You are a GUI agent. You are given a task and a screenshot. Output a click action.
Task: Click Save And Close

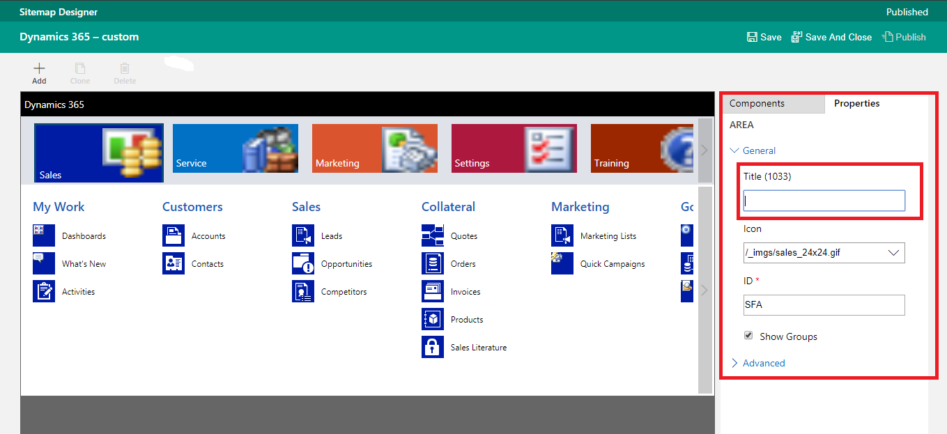click(831, 37)
